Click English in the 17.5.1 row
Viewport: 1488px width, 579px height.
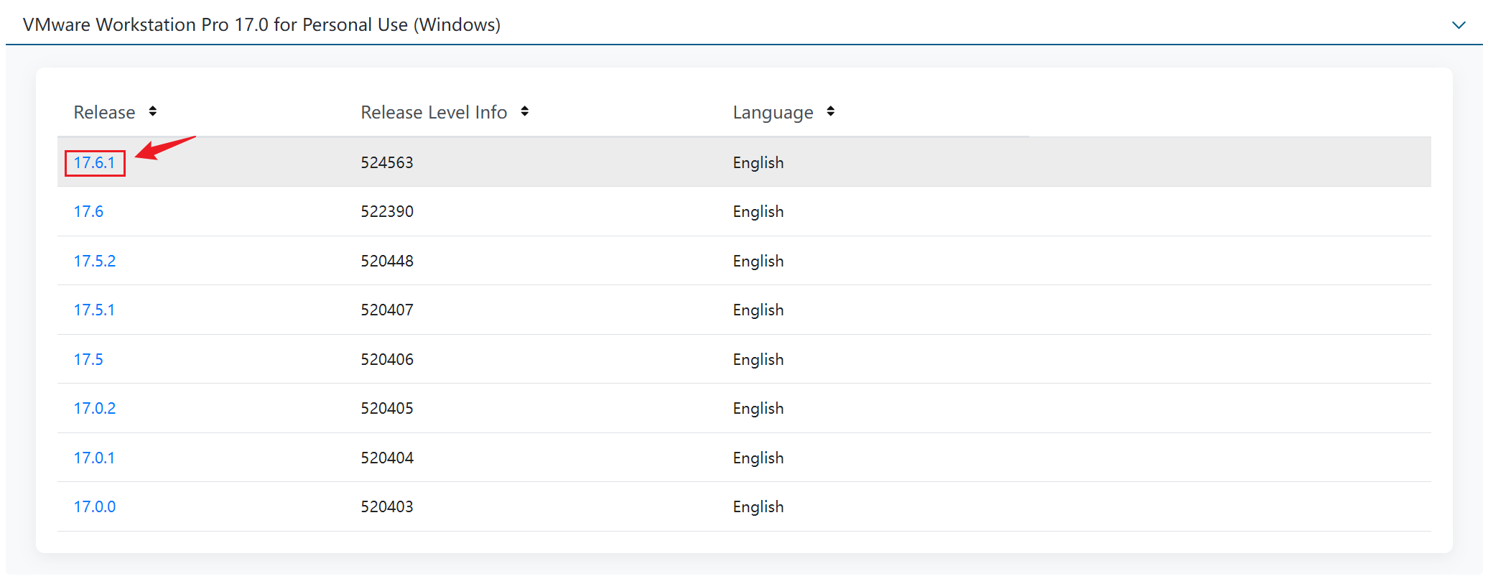758,311
